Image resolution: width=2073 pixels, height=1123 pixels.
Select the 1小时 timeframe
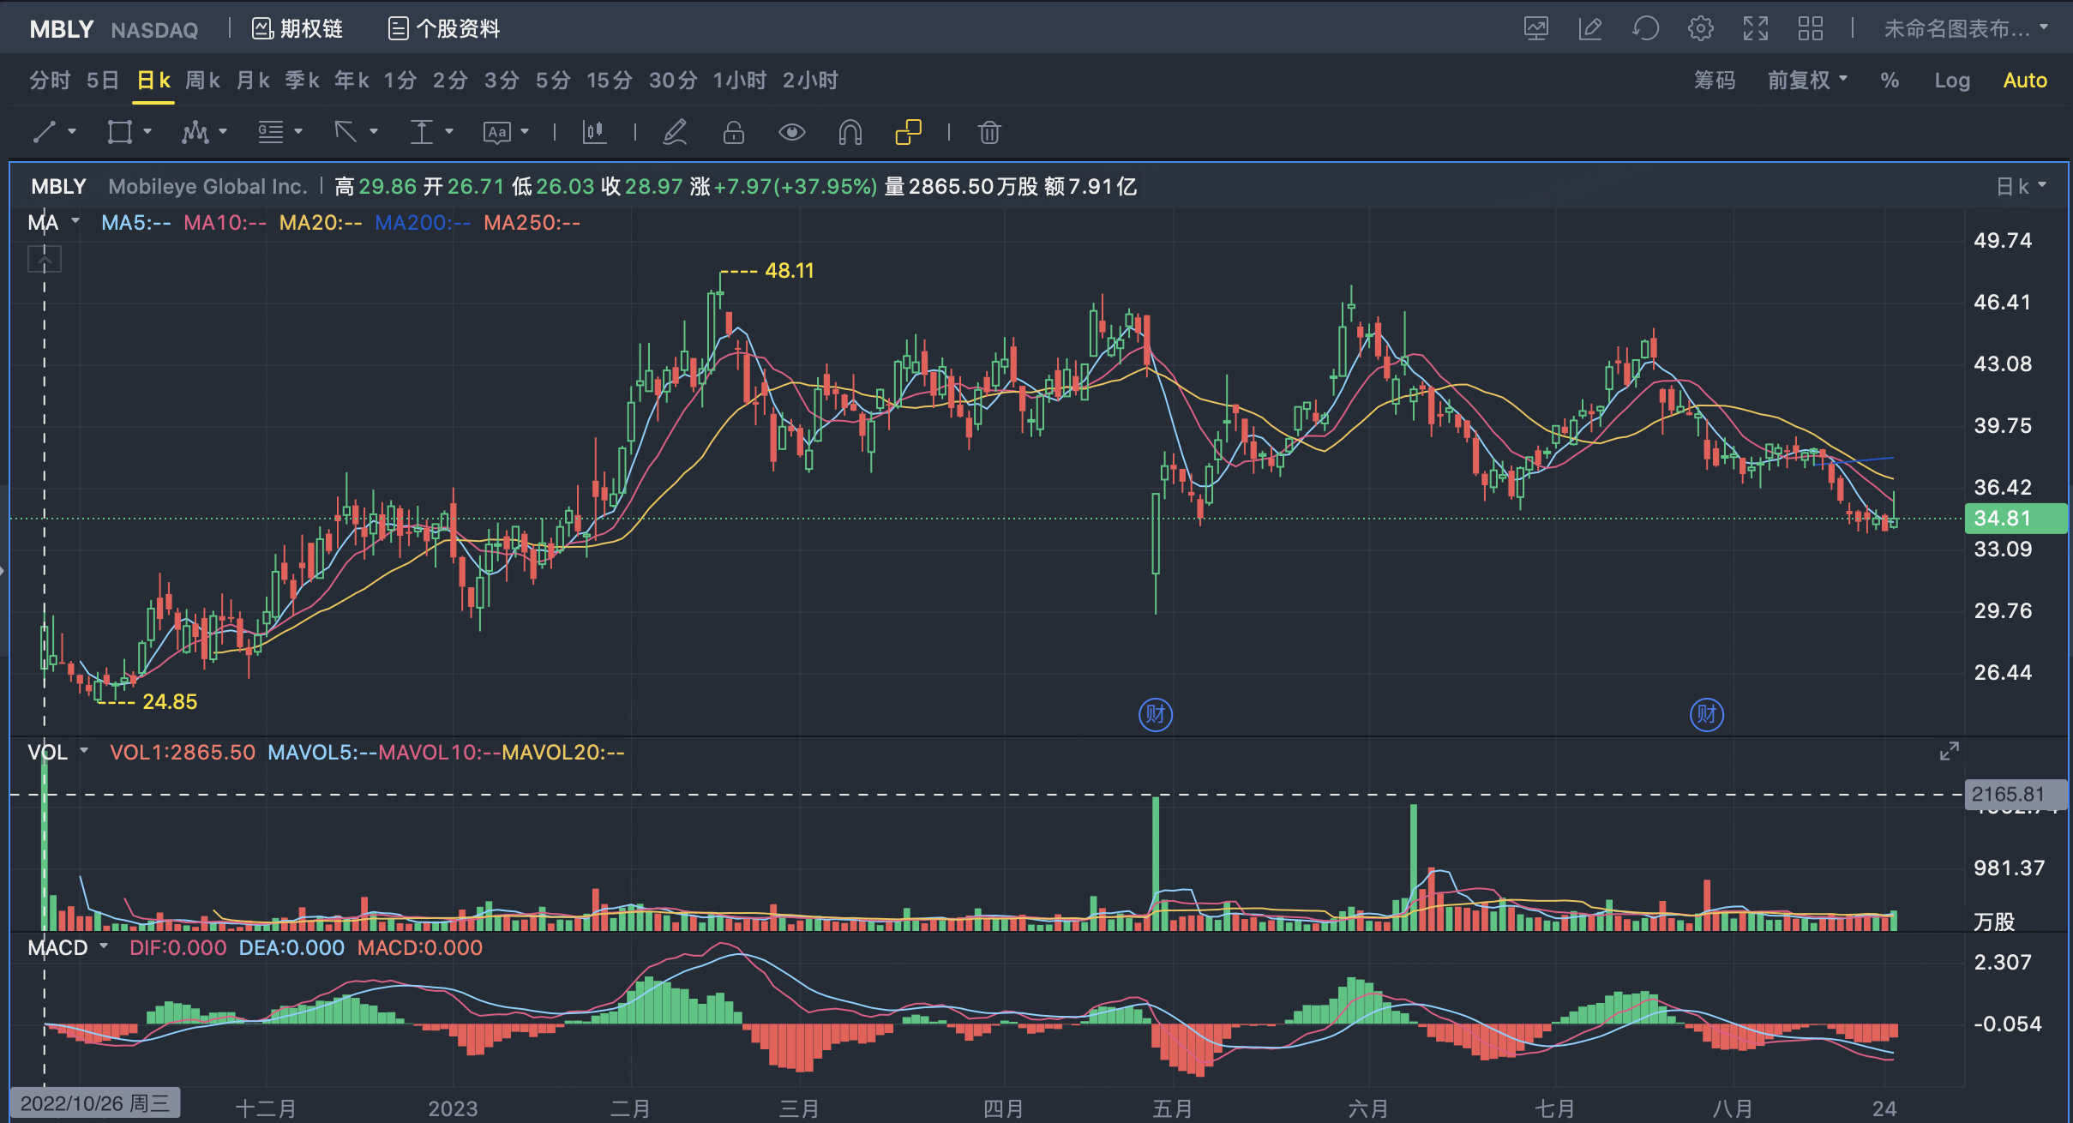740,81
